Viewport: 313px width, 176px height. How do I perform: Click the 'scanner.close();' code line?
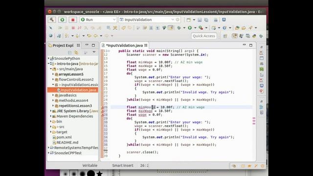coord(142,152)
